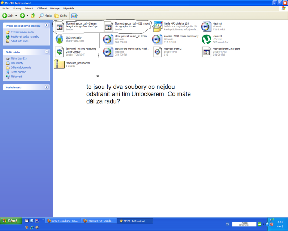288x231 pixels.
Task: Click the Windows Start button
Action: [x=10, y=221]
